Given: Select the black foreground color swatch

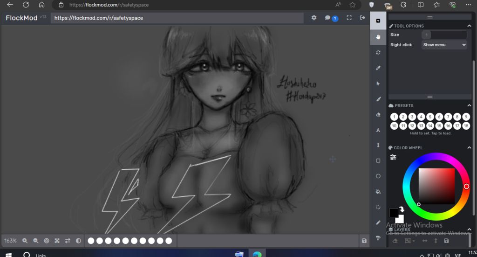Looking at the screenshot, I should coord(394,213).
